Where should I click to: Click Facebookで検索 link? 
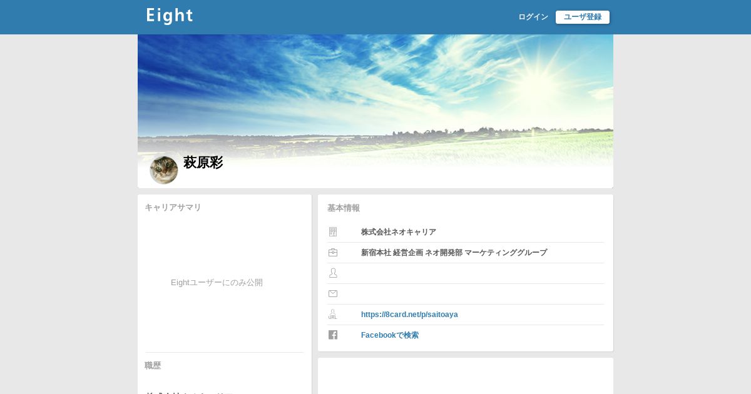point(390,335)
